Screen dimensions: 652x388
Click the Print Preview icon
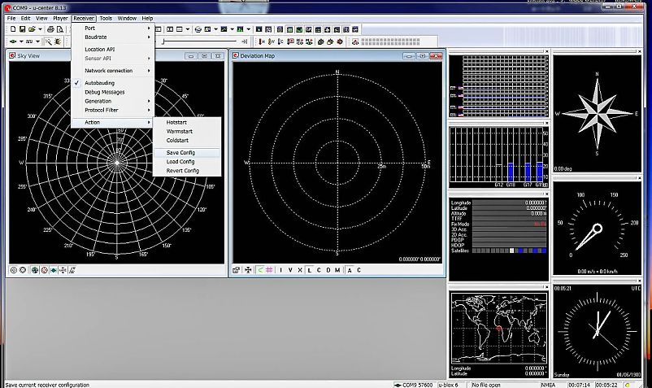(x=60, y=29)
